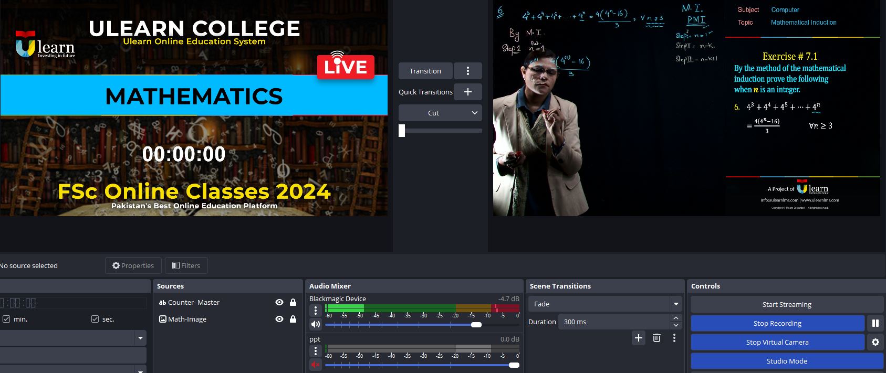Open ppt audio source options menu

316,351
